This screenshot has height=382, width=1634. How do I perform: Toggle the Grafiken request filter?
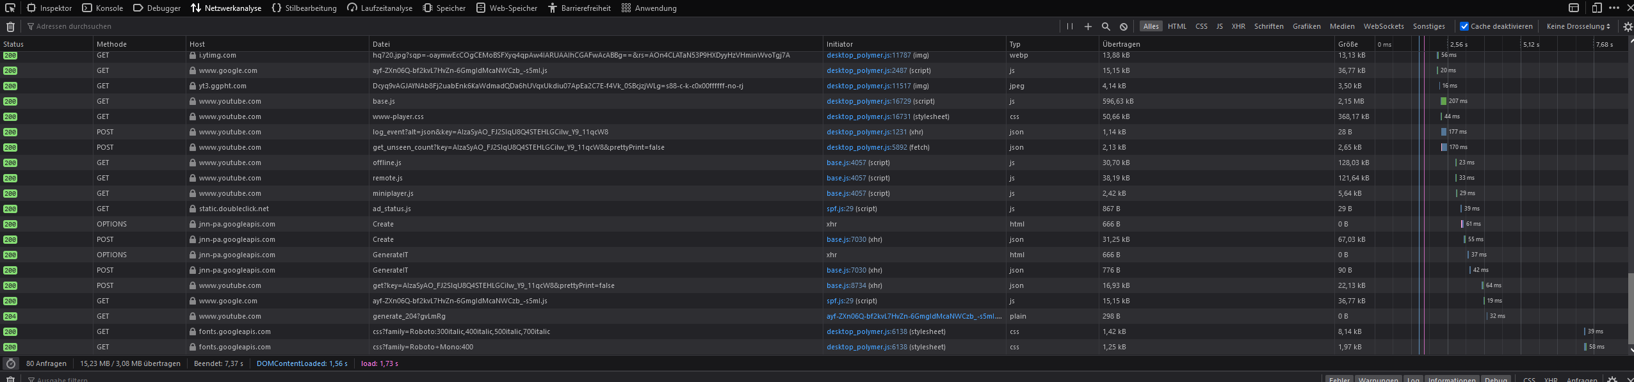pos(1306,26)
